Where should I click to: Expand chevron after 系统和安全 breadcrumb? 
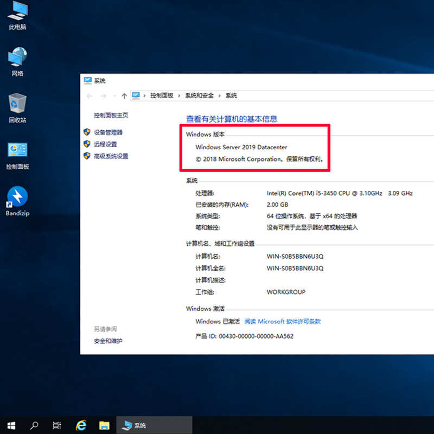[x=220, y=96]
